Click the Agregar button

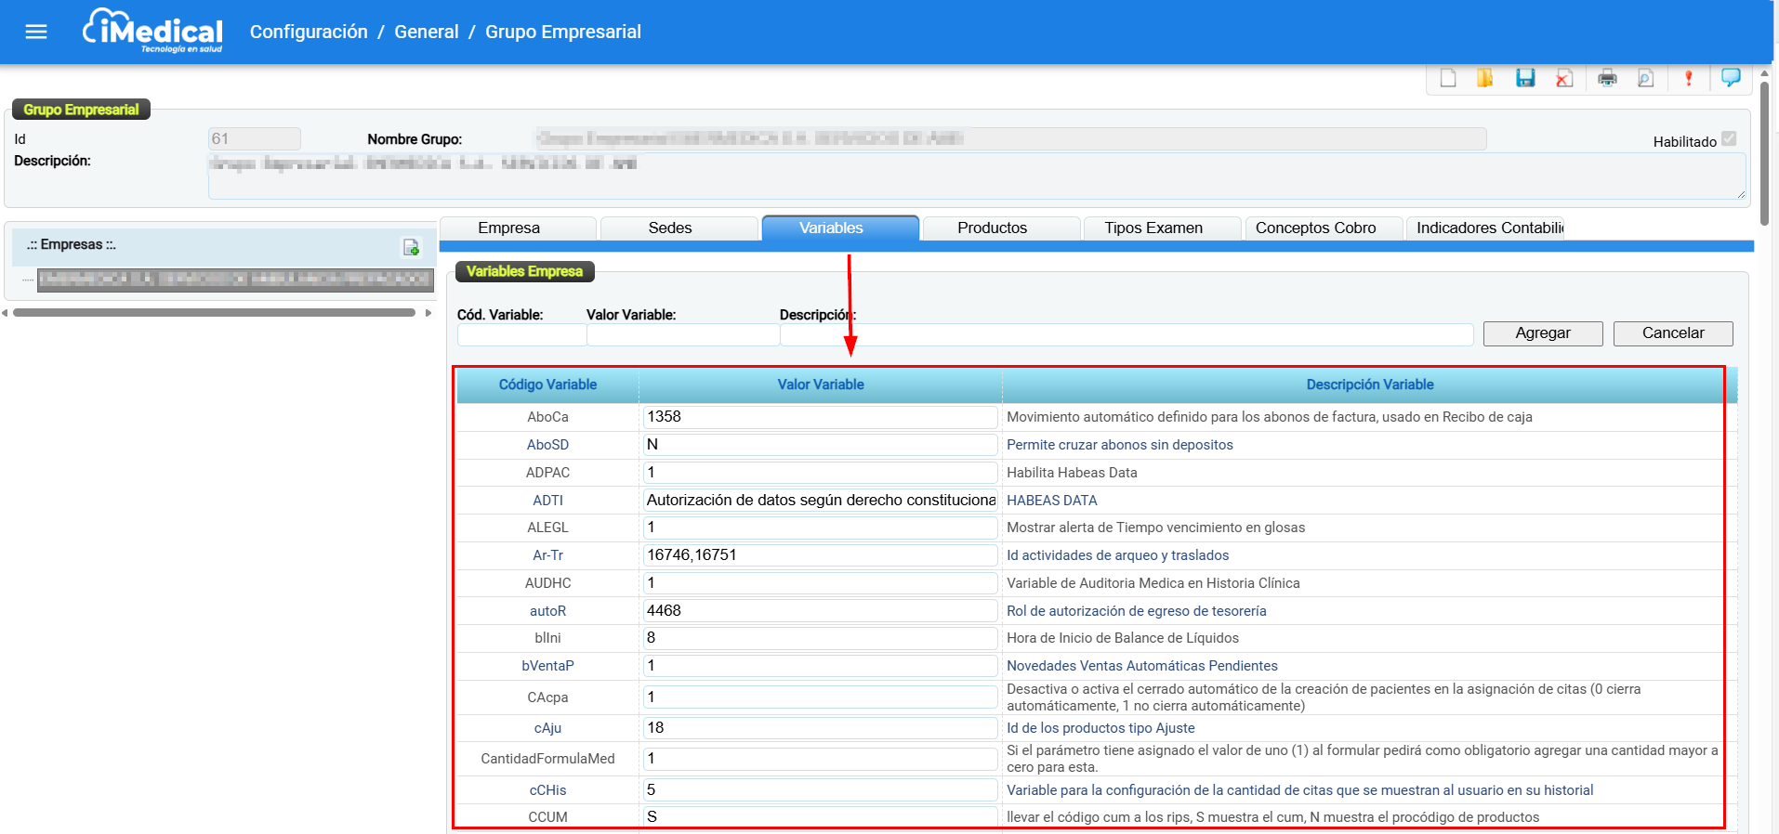tap(1543, 333)
